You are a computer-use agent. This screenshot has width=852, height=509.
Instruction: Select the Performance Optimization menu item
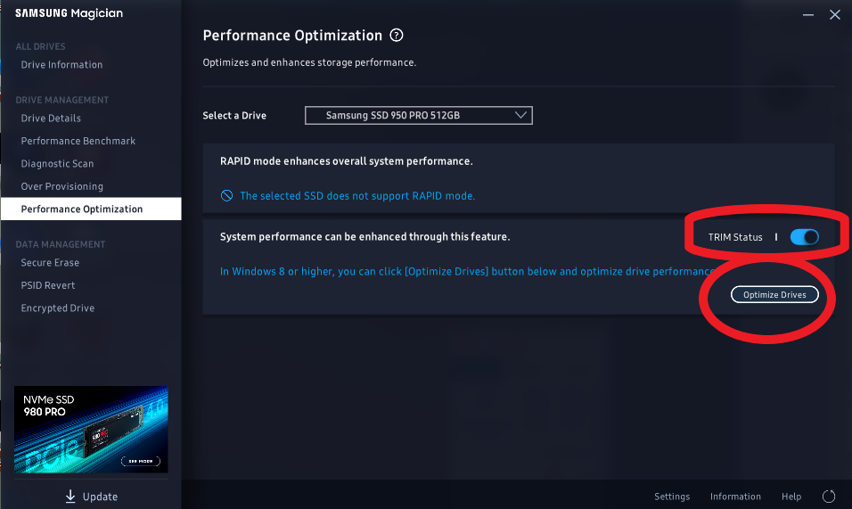(x=91, y=209)
